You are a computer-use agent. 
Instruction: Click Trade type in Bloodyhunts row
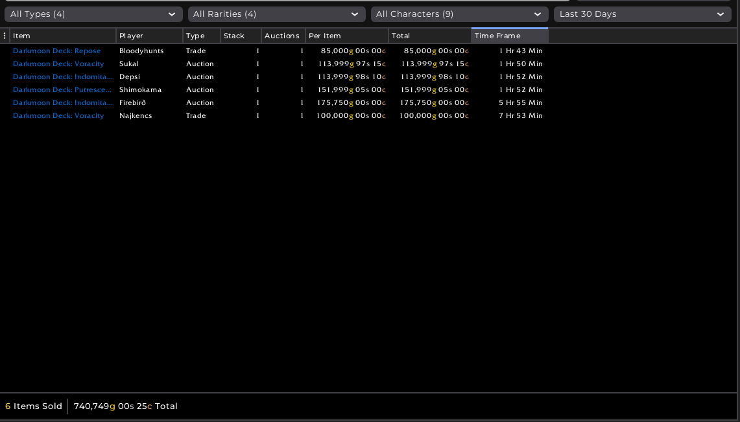(196, 51)
